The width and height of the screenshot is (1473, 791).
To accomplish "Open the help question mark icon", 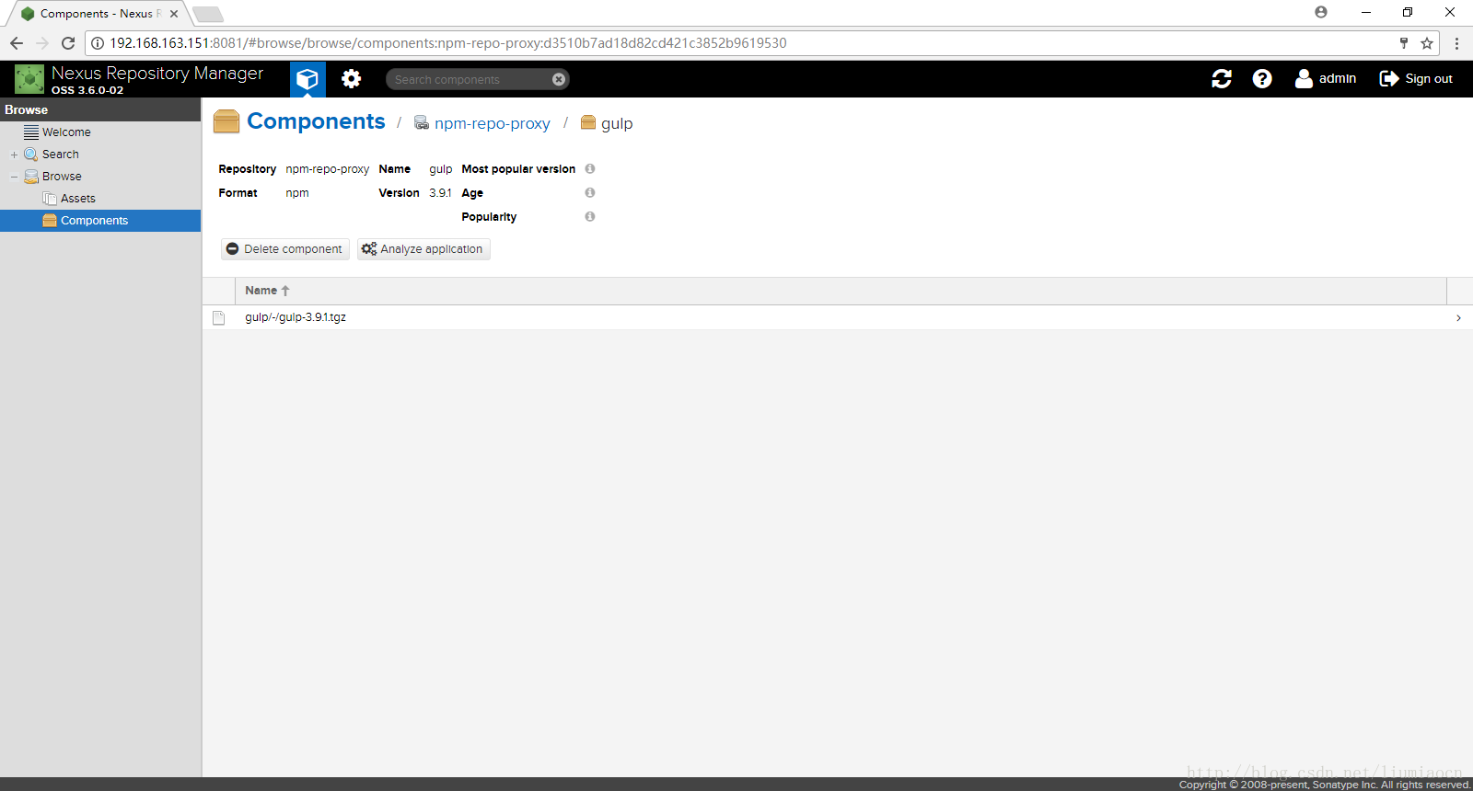I will point(1262,79).
